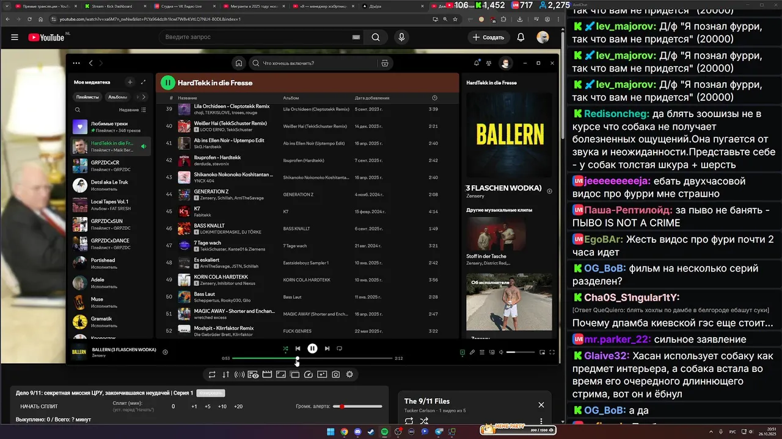Open Spotify three-dot app menu
Image resolution: width=782 pixels, height=439 pixels.
click(x=76, y=63)
